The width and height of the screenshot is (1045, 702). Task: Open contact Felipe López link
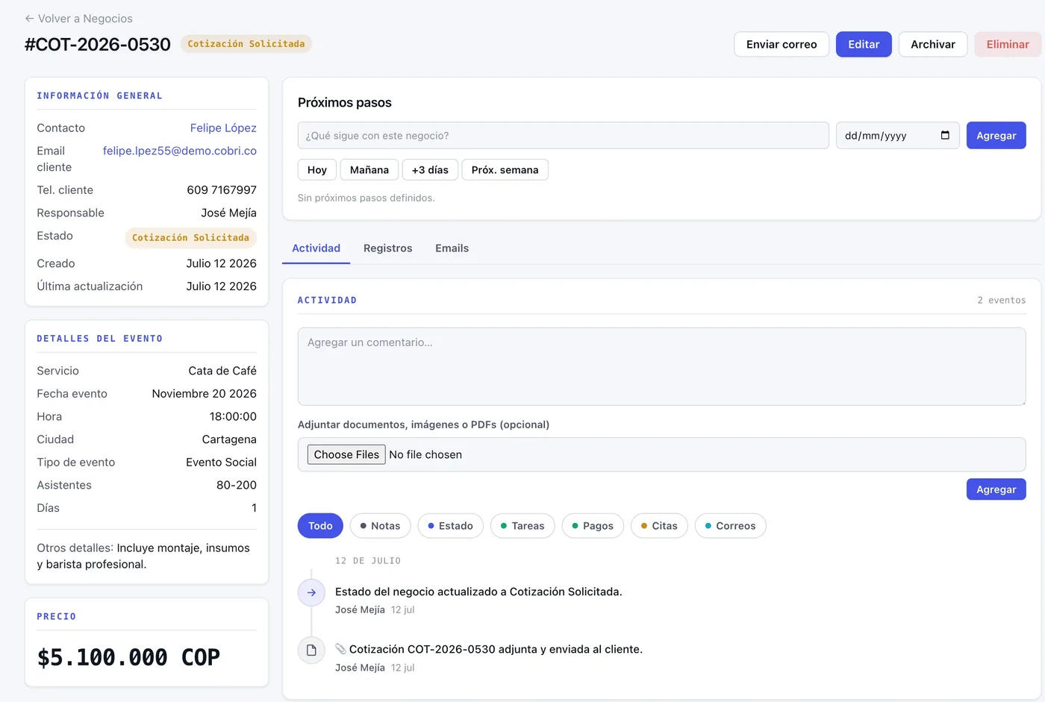[x=223, y=128]
